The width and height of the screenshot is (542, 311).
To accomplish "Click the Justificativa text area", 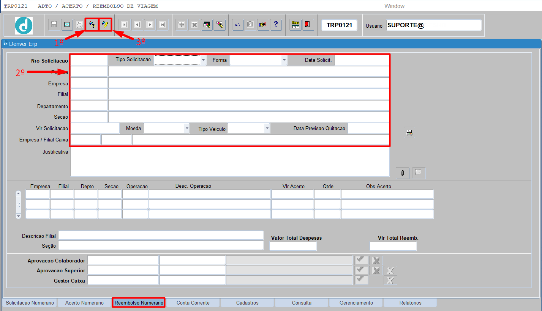I will (230, 162).
